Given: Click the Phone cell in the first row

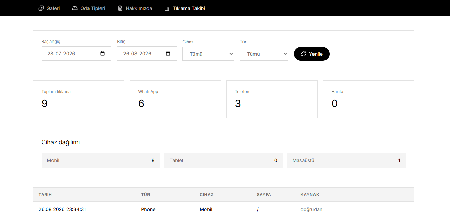Looking at the screenshot, I should 148,209.
